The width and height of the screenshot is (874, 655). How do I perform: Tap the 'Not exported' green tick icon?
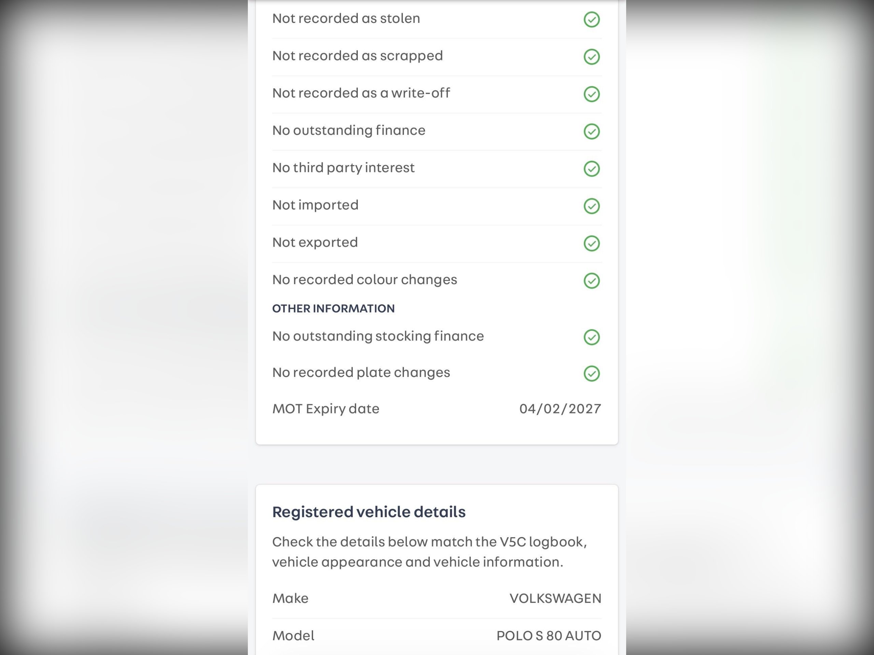pyautogui.click(x=592, y=243)
